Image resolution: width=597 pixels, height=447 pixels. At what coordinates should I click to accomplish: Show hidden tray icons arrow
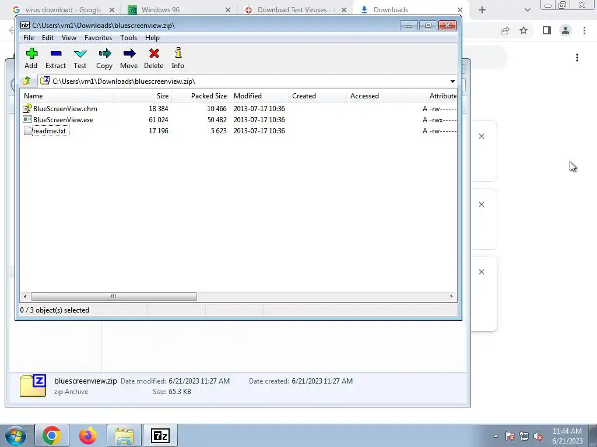click(x=496, y=436)
